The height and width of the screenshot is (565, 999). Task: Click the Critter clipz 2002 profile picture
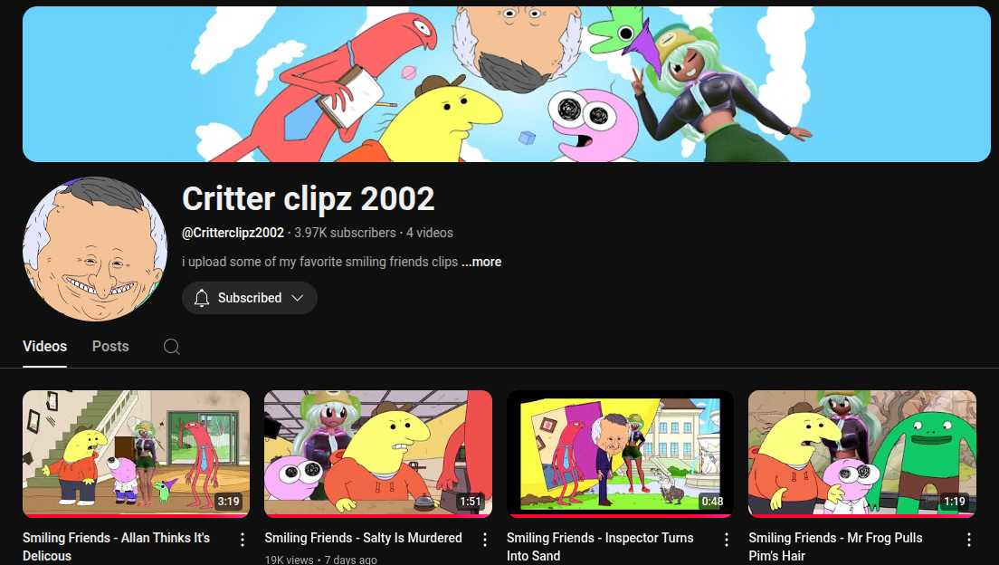tap(95, 249)
